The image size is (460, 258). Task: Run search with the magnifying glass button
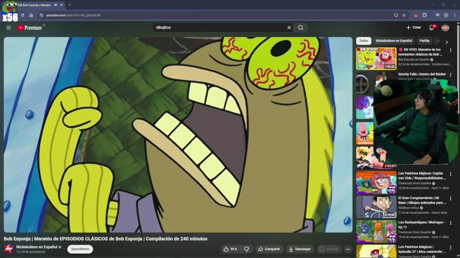coord(301,28)
